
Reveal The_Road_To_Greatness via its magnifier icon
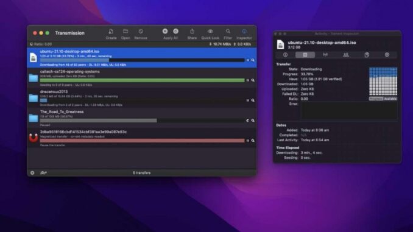[x=253, y=121]
